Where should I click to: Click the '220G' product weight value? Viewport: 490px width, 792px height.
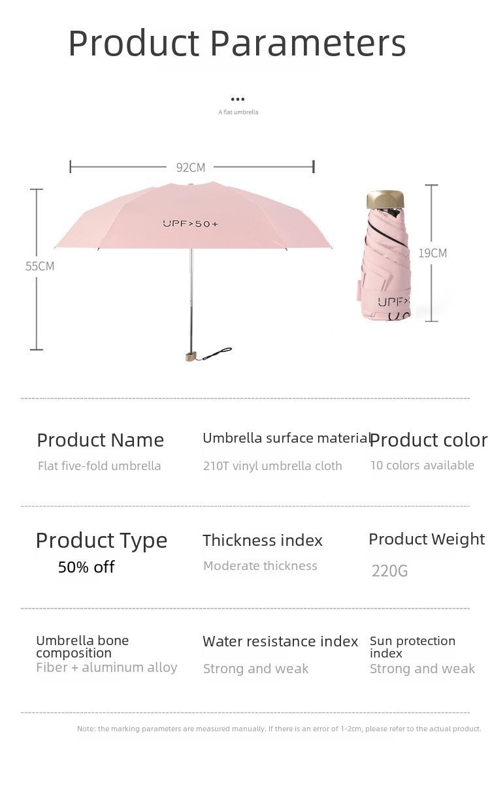point(390,571)
